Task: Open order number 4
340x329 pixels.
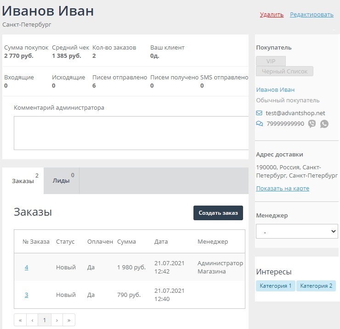Action: (27, 267)
